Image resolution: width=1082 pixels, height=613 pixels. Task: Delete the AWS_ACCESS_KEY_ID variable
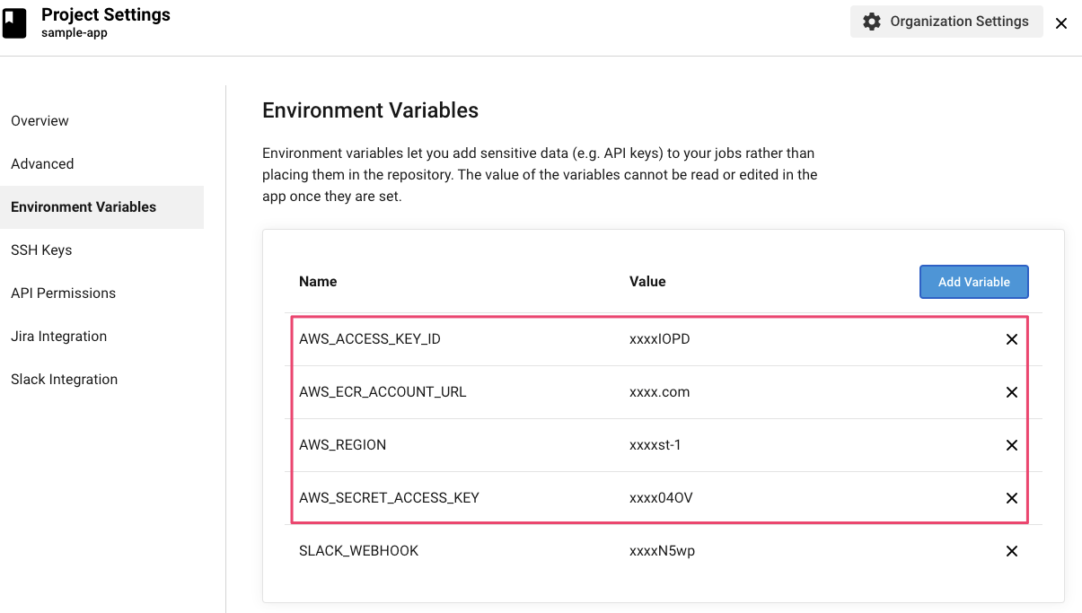[1011, 339]
